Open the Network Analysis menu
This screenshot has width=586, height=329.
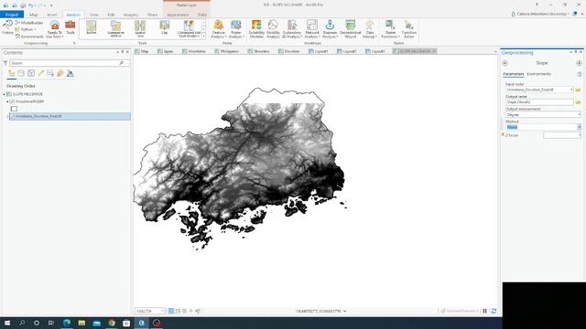click(312, 29)
